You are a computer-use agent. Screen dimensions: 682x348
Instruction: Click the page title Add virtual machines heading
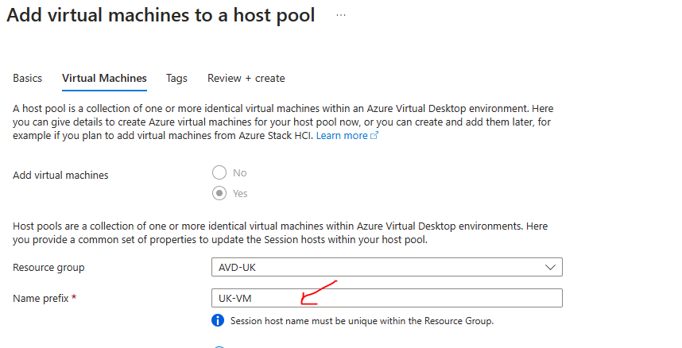[x=161, y=15]
